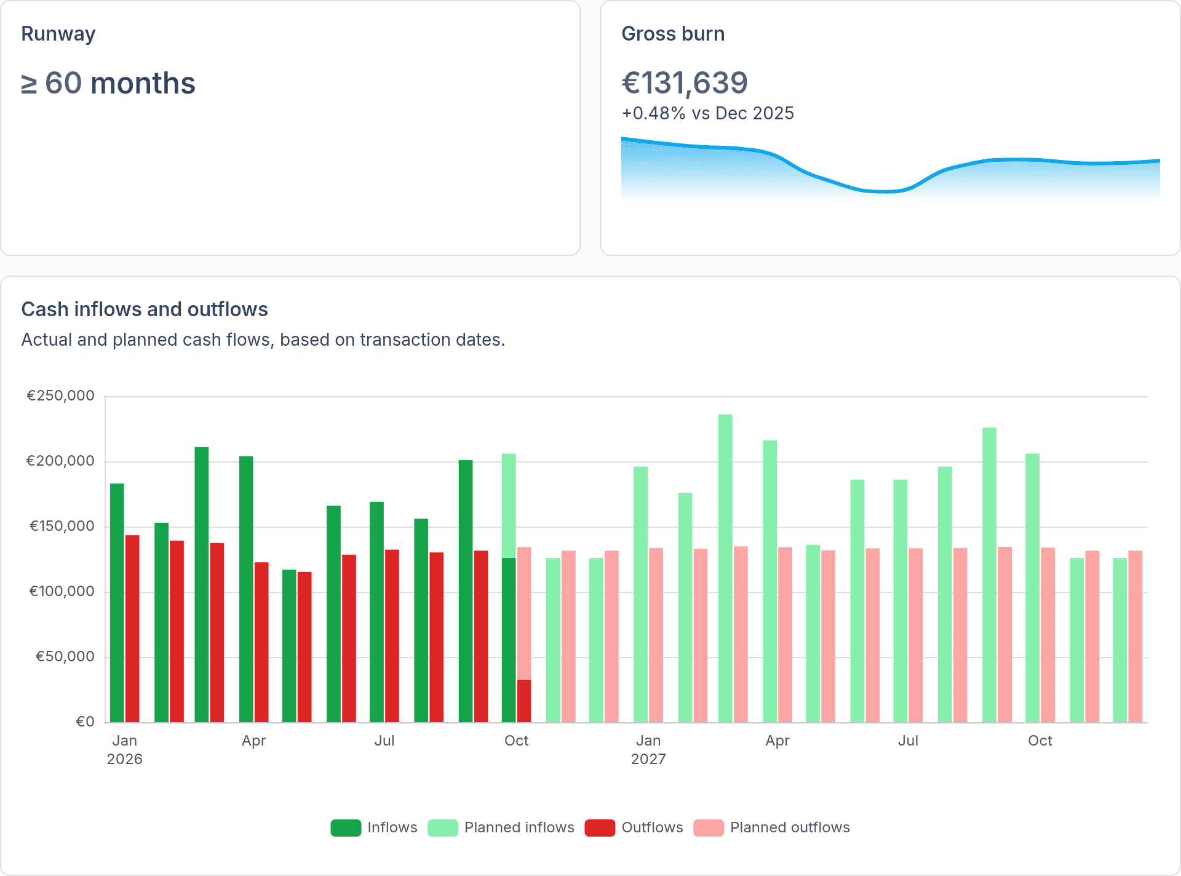This screenshot has height=876, width=1181.
Task: Click the 'Outflows' legend label
Action: point(652,827)
